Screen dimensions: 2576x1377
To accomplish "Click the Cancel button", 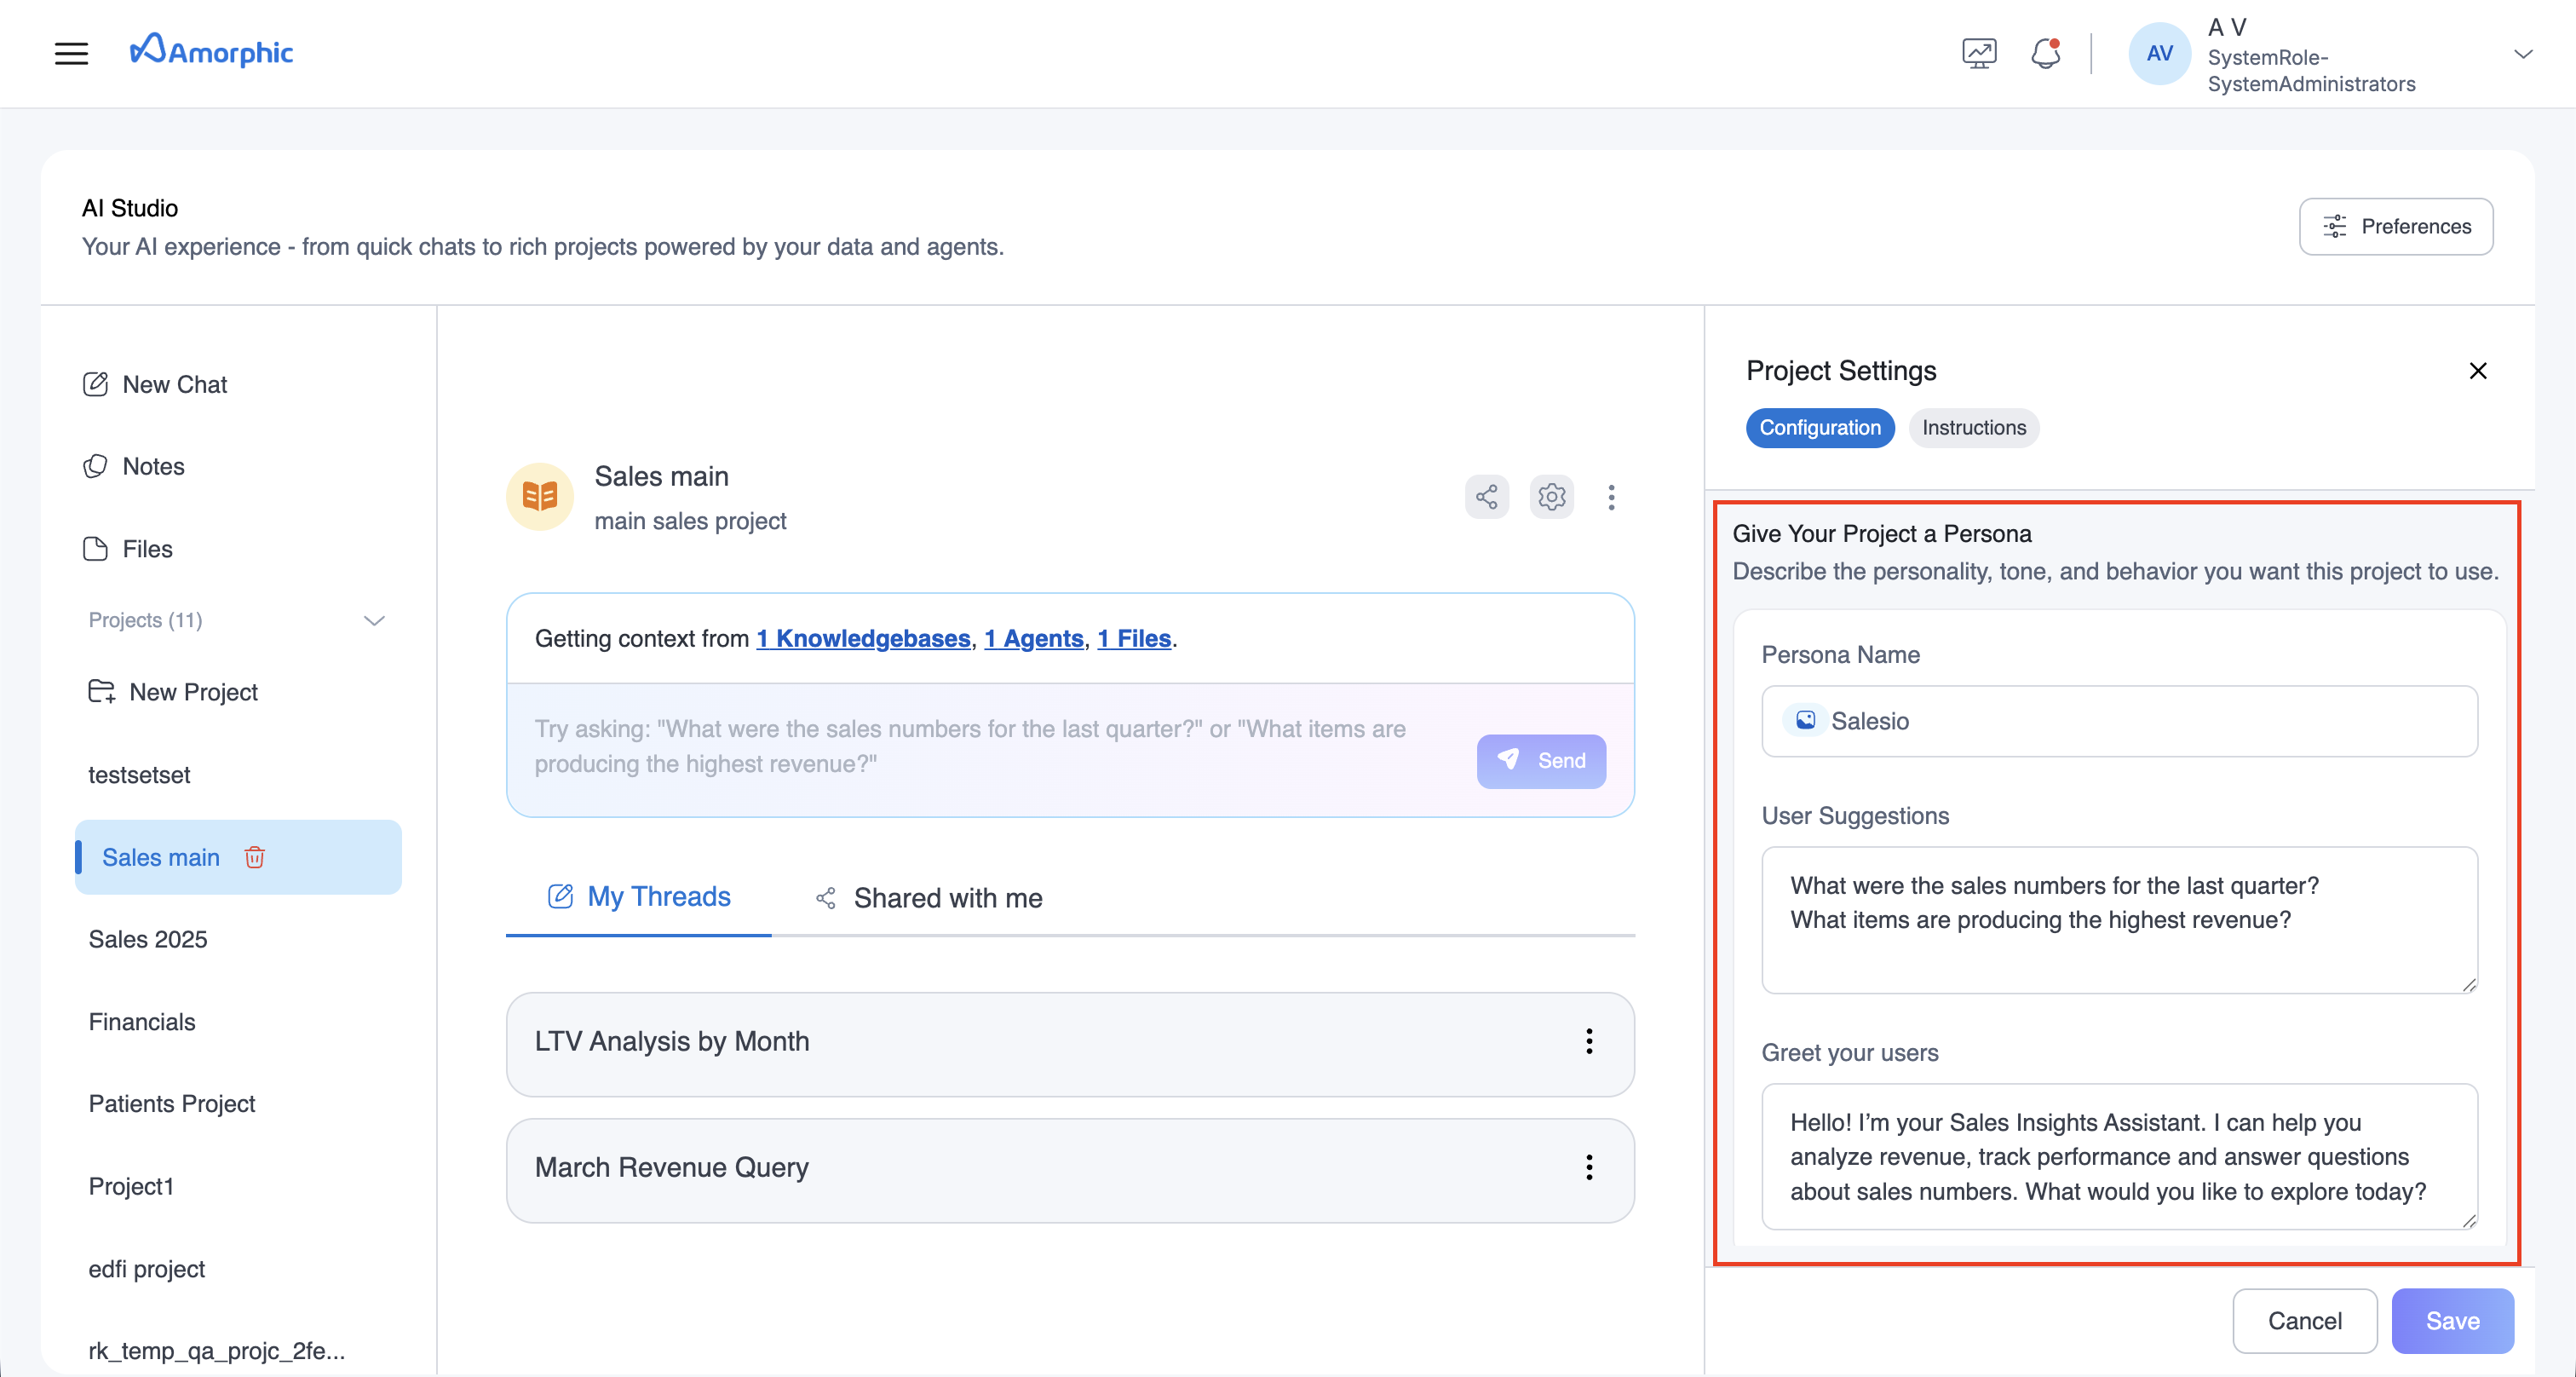I will [2304, 1320].
